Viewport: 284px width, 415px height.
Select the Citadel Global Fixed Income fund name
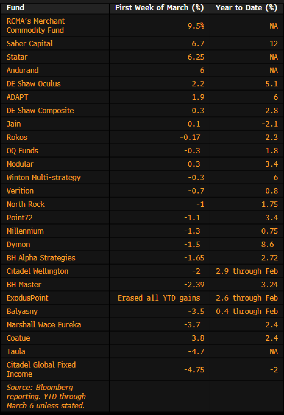coord(41,369)
